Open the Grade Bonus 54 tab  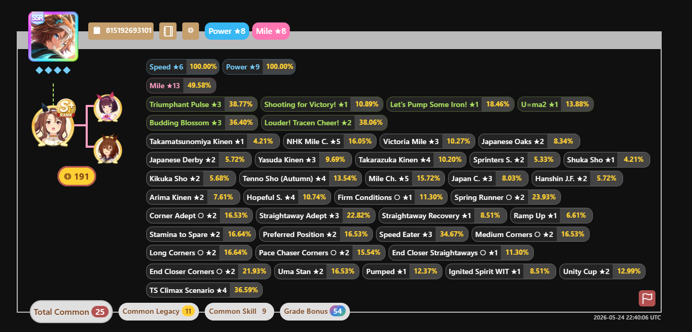315,312
